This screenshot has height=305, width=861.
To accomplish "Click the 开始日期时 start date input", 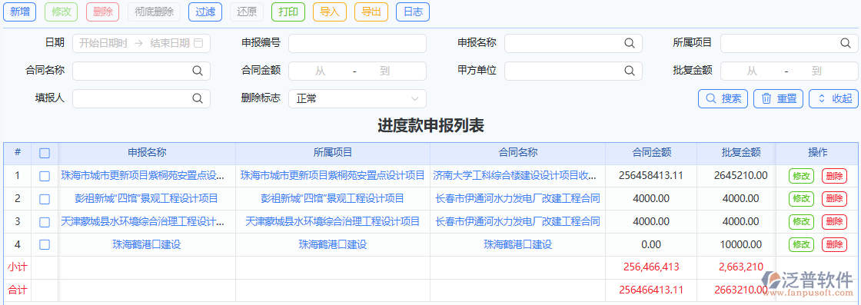I will pyautogui.click(x=103, y=43).
